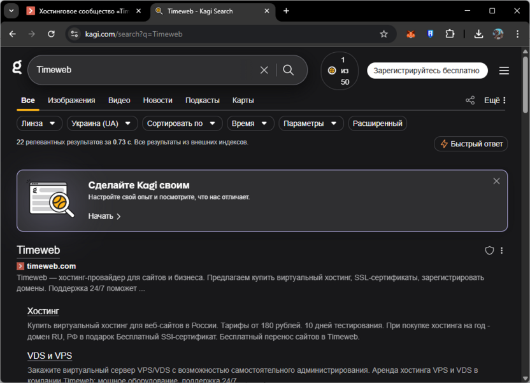Click Быстрый ответ button
This screenshot has width=530, height=383.
pyautogui.click(x=471, y=144)
